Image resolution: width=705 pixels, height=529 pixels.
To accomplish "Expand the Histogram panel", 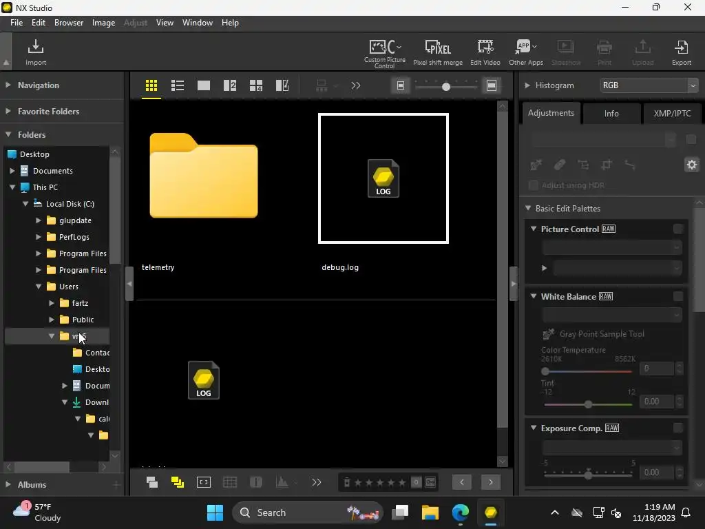I will [x=527, y=85].
